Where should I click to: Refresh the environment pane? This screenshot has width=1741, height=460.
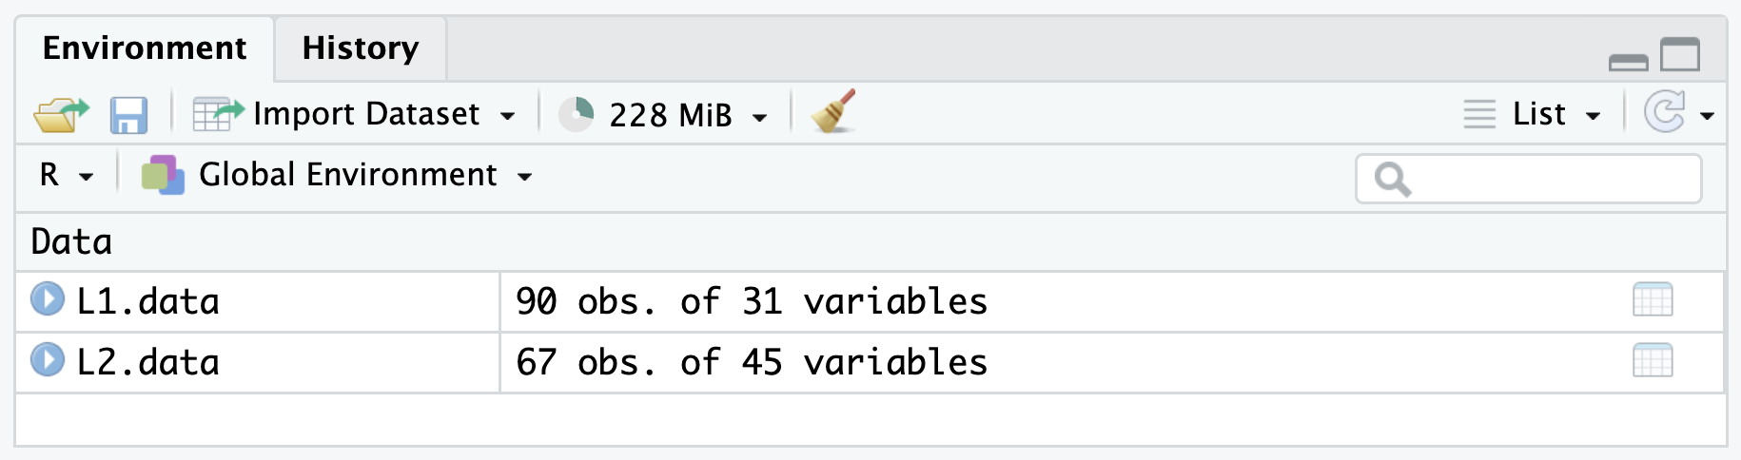click(x=1665, y=113)
